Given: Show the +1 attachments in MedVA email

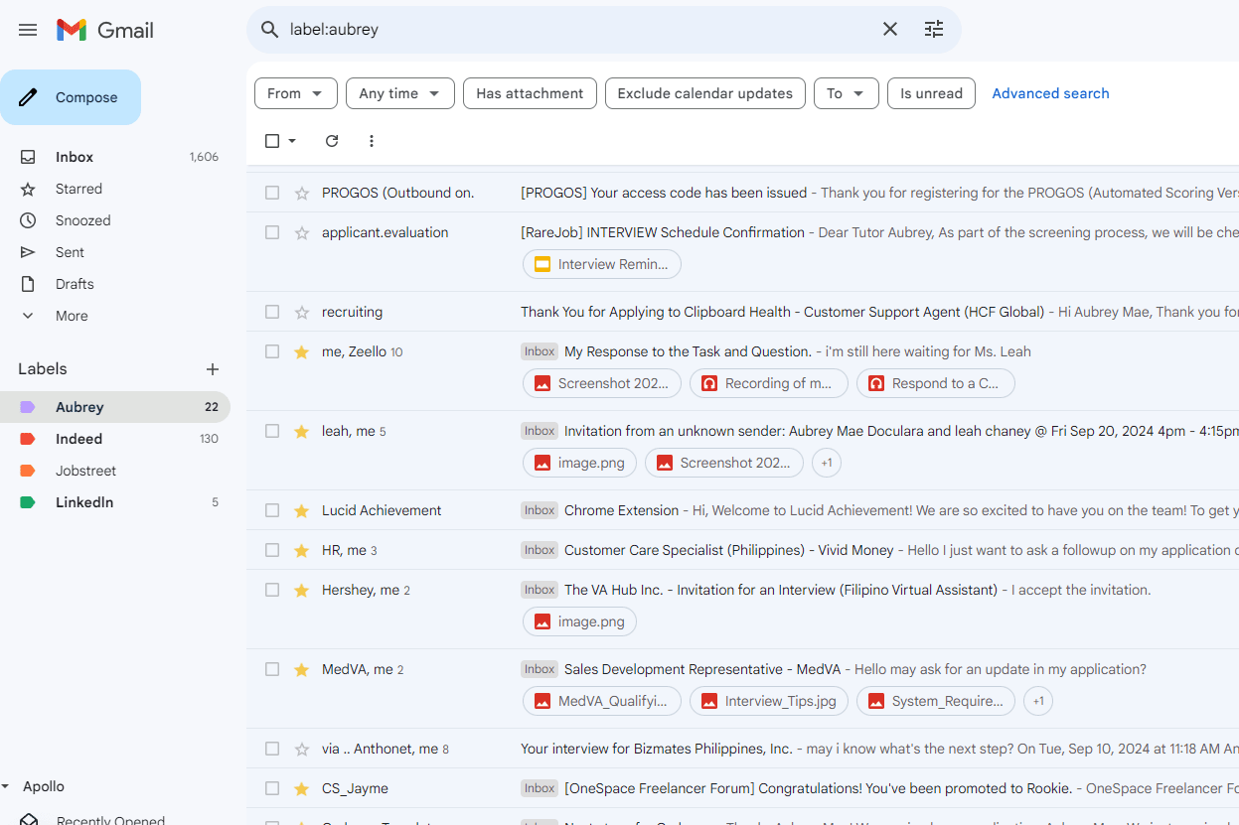Looking at the screenshot, I should [1038, 701].
